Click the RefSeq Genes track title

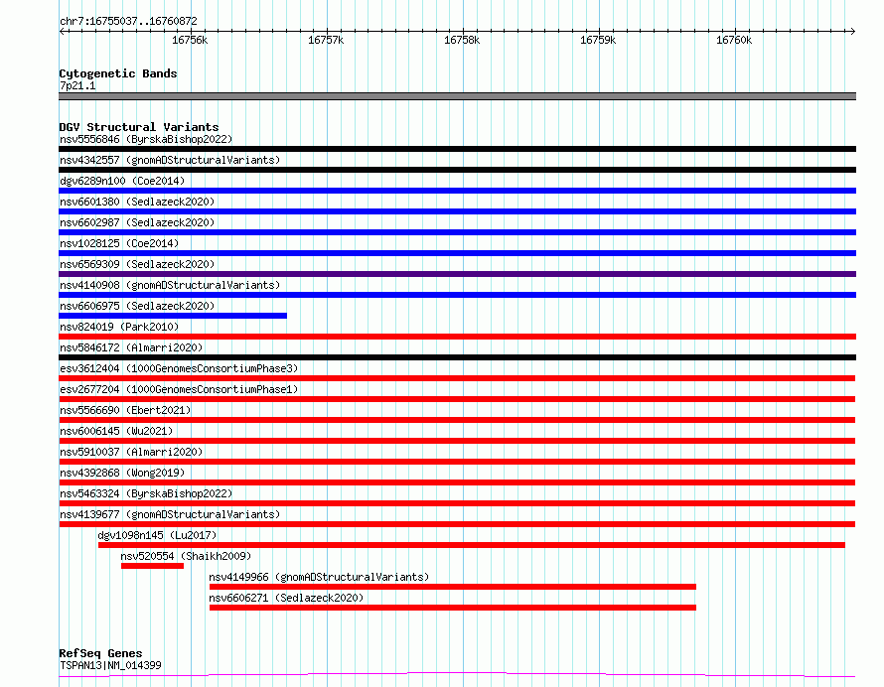pyautogui.click(x=100, y=654)
